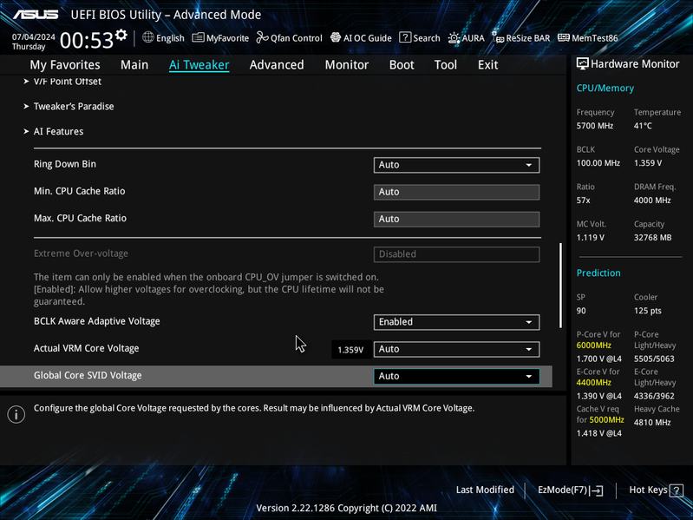The height and width of the screenshot is (520, 693).
Task: Click the Min. CPU Cache Ratio field
Action: click(456, 192)
